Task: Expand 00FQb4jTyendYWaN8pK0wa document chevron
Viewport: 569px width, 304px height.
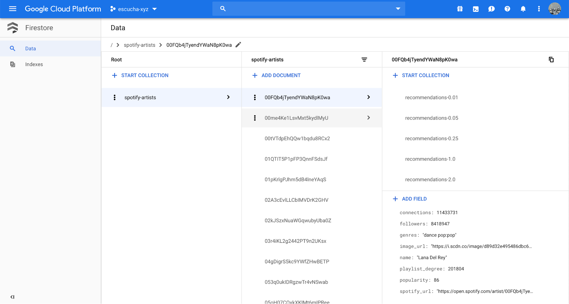Action: (x=369, y=97)
